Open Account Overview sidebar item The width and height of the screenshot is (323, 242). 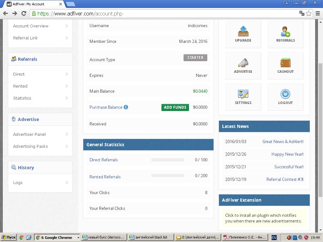(40, 26)
